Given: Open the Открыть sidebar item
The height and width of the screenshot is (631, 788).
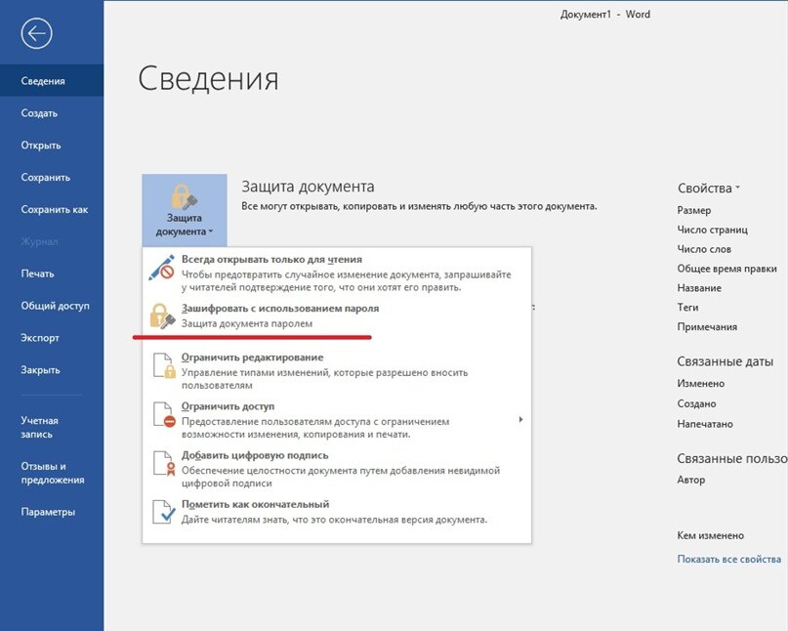Looking at the screenshot, I should click(x=52, y=146).
